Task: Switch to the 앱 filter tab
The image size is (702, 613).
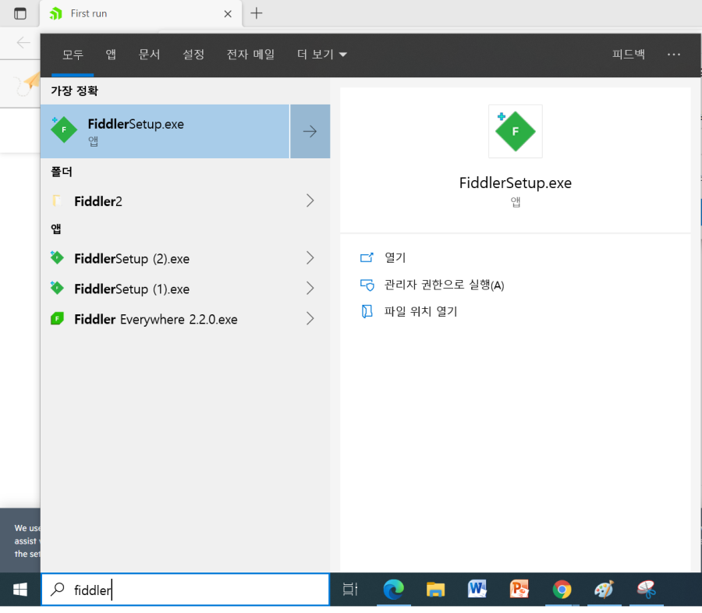Action: coord(111,55)
